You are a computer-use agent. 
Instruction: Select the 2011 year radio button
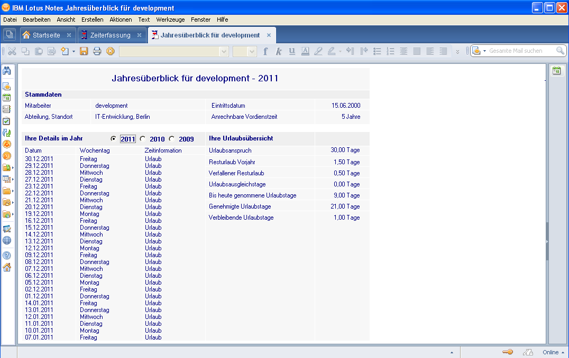(113, 138)
